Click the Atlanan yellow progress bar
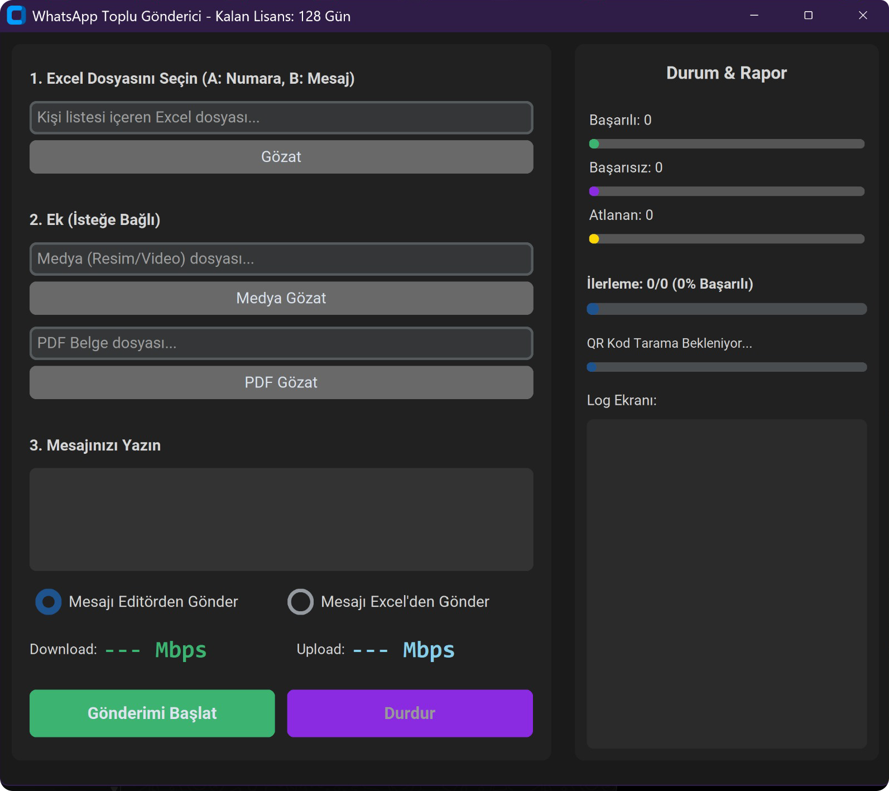Image resolution: width=889 pixels, height=791 pixels. 727,239
